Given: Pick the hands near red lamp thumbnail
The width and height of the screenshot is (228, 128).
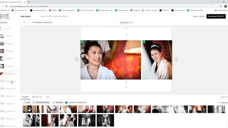Looking at the screenshot, I should [x=124, y=109].
